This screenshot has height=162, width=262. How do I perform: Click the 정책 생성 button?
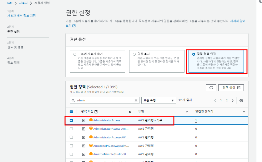tap(231, 88)
